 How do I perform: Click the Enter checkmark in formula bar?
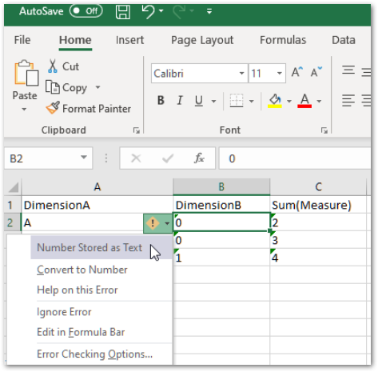coord(168,158)
